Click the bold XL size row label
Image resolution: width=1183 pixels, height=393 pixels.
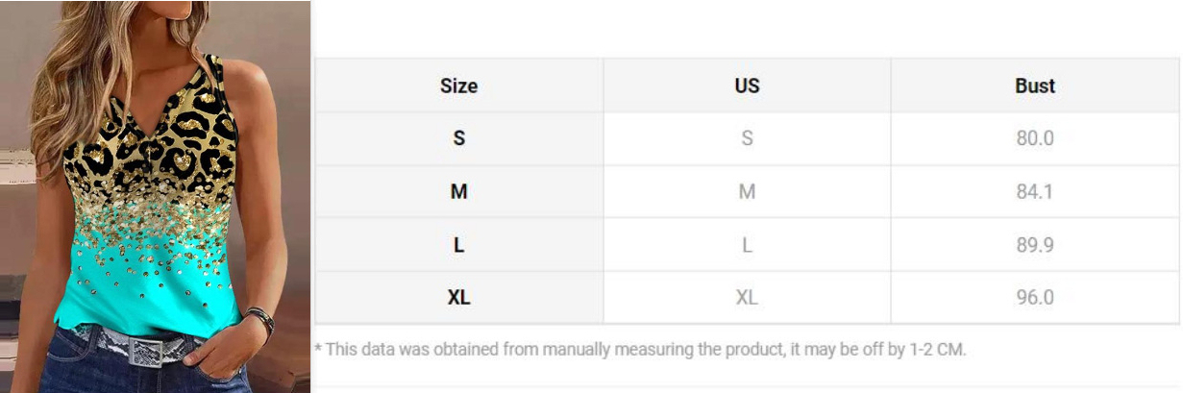click(x=458, y=298)
